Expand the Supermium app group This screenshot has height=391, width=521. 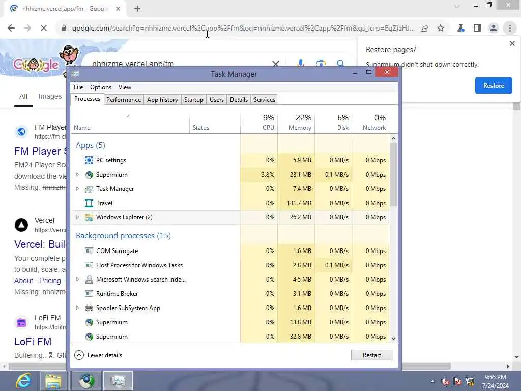click(x=77, y=175)
